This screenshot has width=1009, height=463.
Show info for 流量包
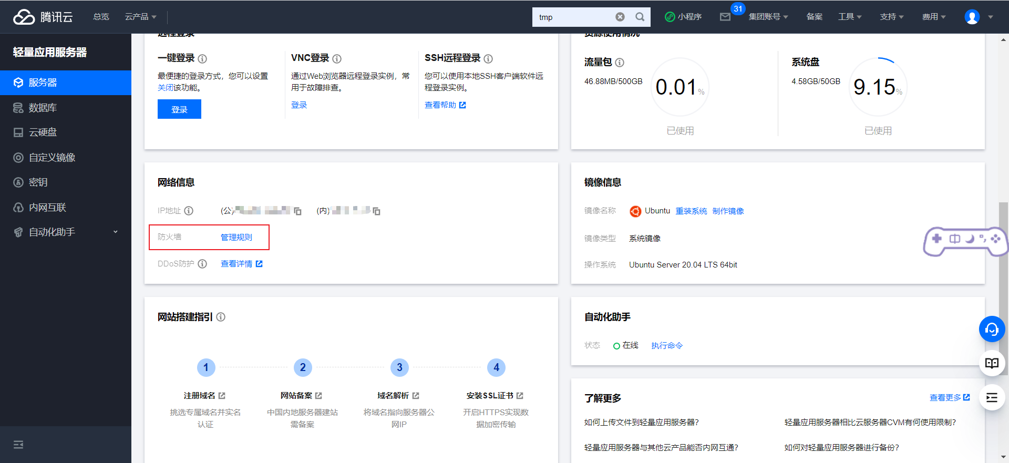[x=620, y=63]
